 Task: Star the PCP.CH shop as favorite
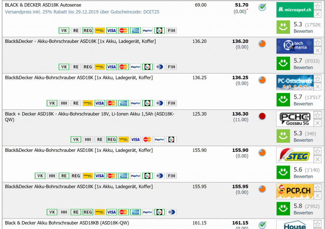pyautogui.click(x=317, y=188)
